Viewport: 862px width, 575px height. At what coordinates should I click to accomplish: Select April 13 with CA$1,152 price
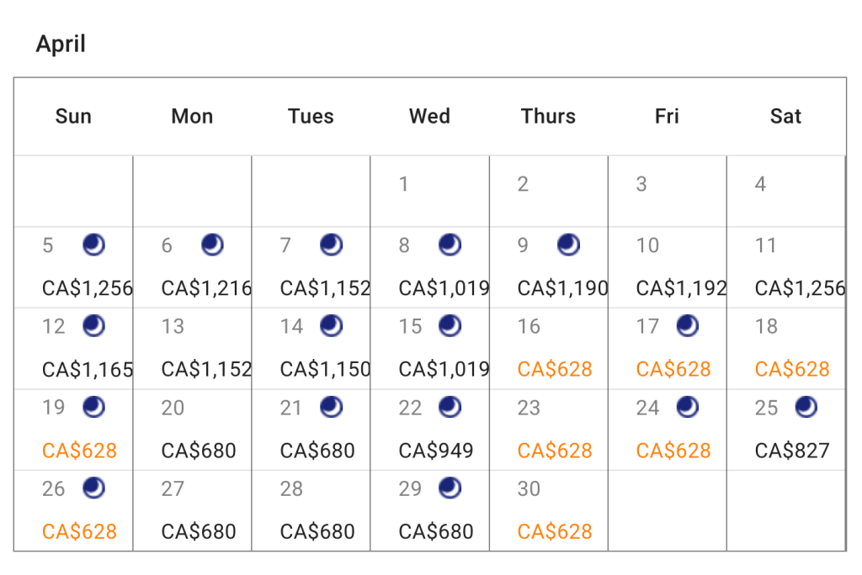click(206, 369)
